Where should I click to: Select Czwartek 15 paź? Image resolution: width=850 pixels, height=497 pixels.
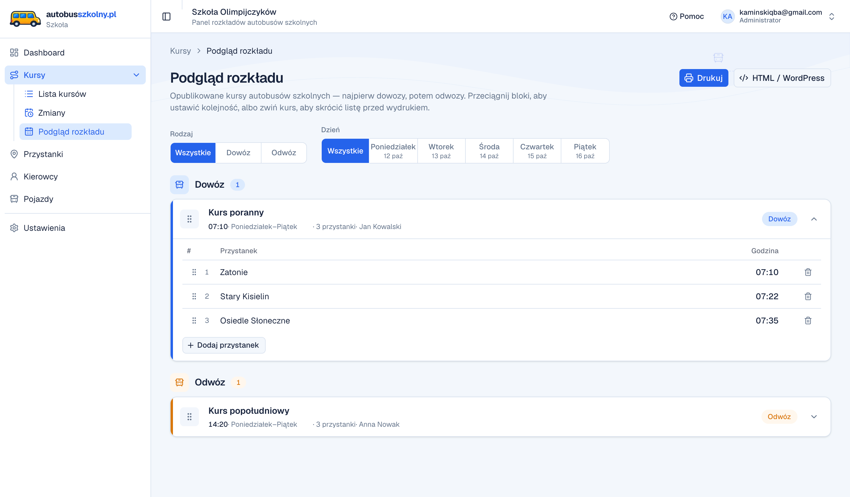[537, 151]
